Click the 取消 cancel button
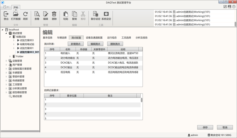Viewport: 237px width, 138px height. coord(225,127)
